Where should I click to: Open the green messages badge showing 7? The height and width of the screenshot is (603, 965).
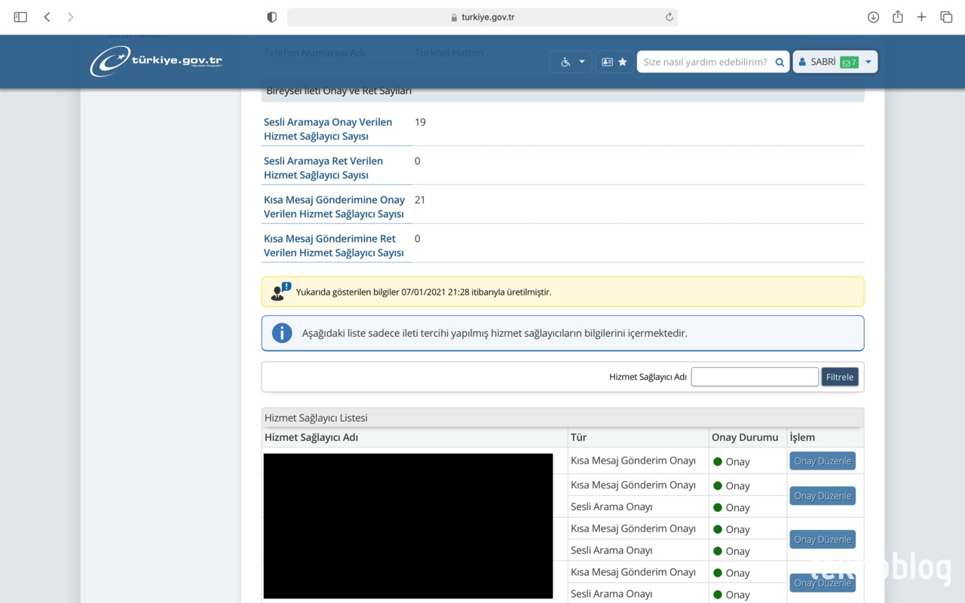tap(849, 63)
